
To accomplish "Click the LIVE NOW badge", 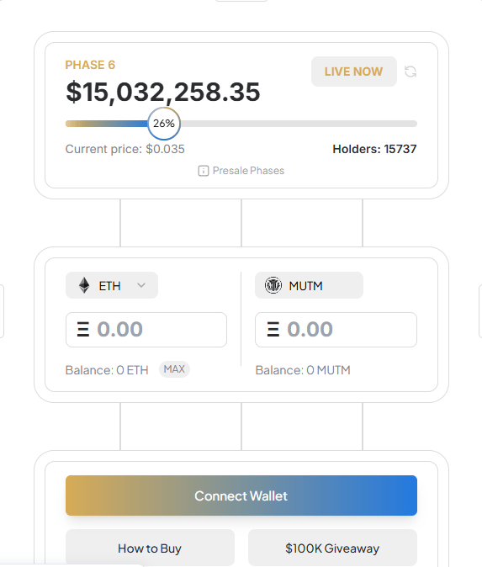I will click(x=353, y=72).
